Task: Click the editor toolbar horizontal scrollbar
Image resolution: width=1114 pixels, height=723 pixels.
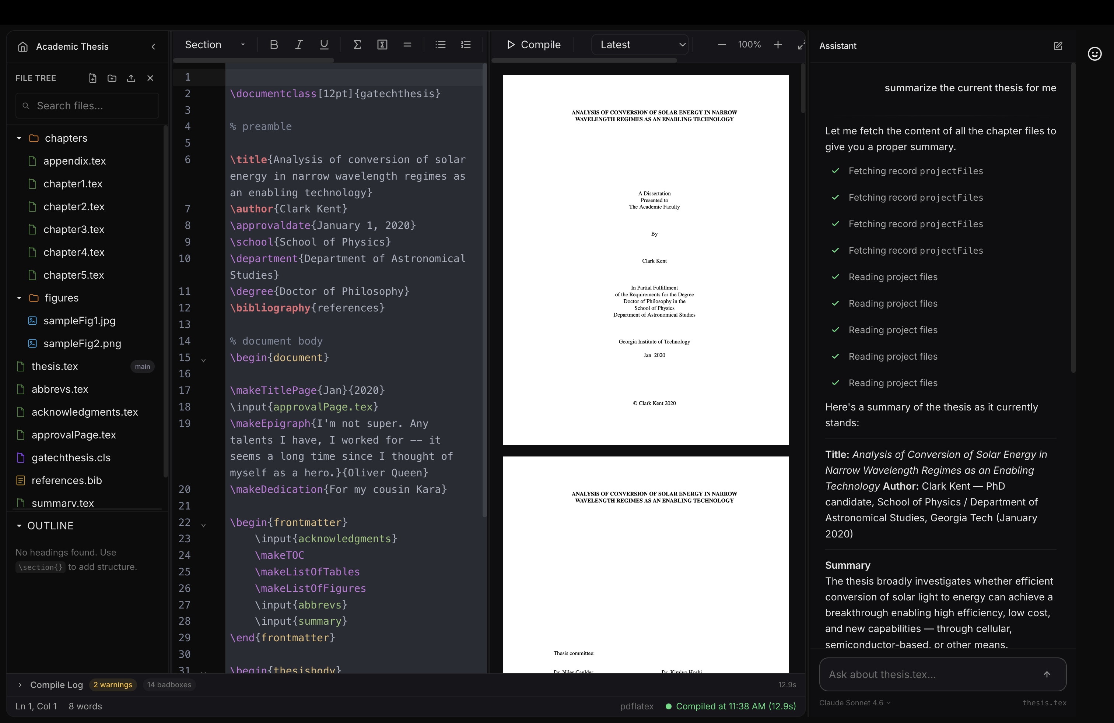Action: (253, 60)
